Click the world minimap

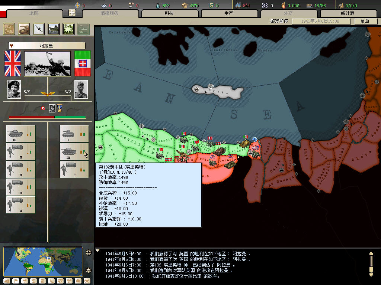pos(43,262)
